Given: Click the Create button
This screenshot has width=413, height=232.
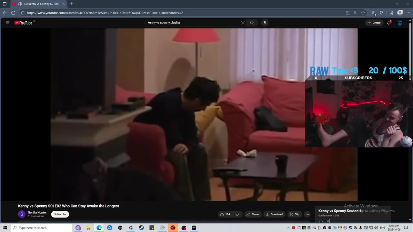Looking at the screenshot, I should tap(374, 23).
